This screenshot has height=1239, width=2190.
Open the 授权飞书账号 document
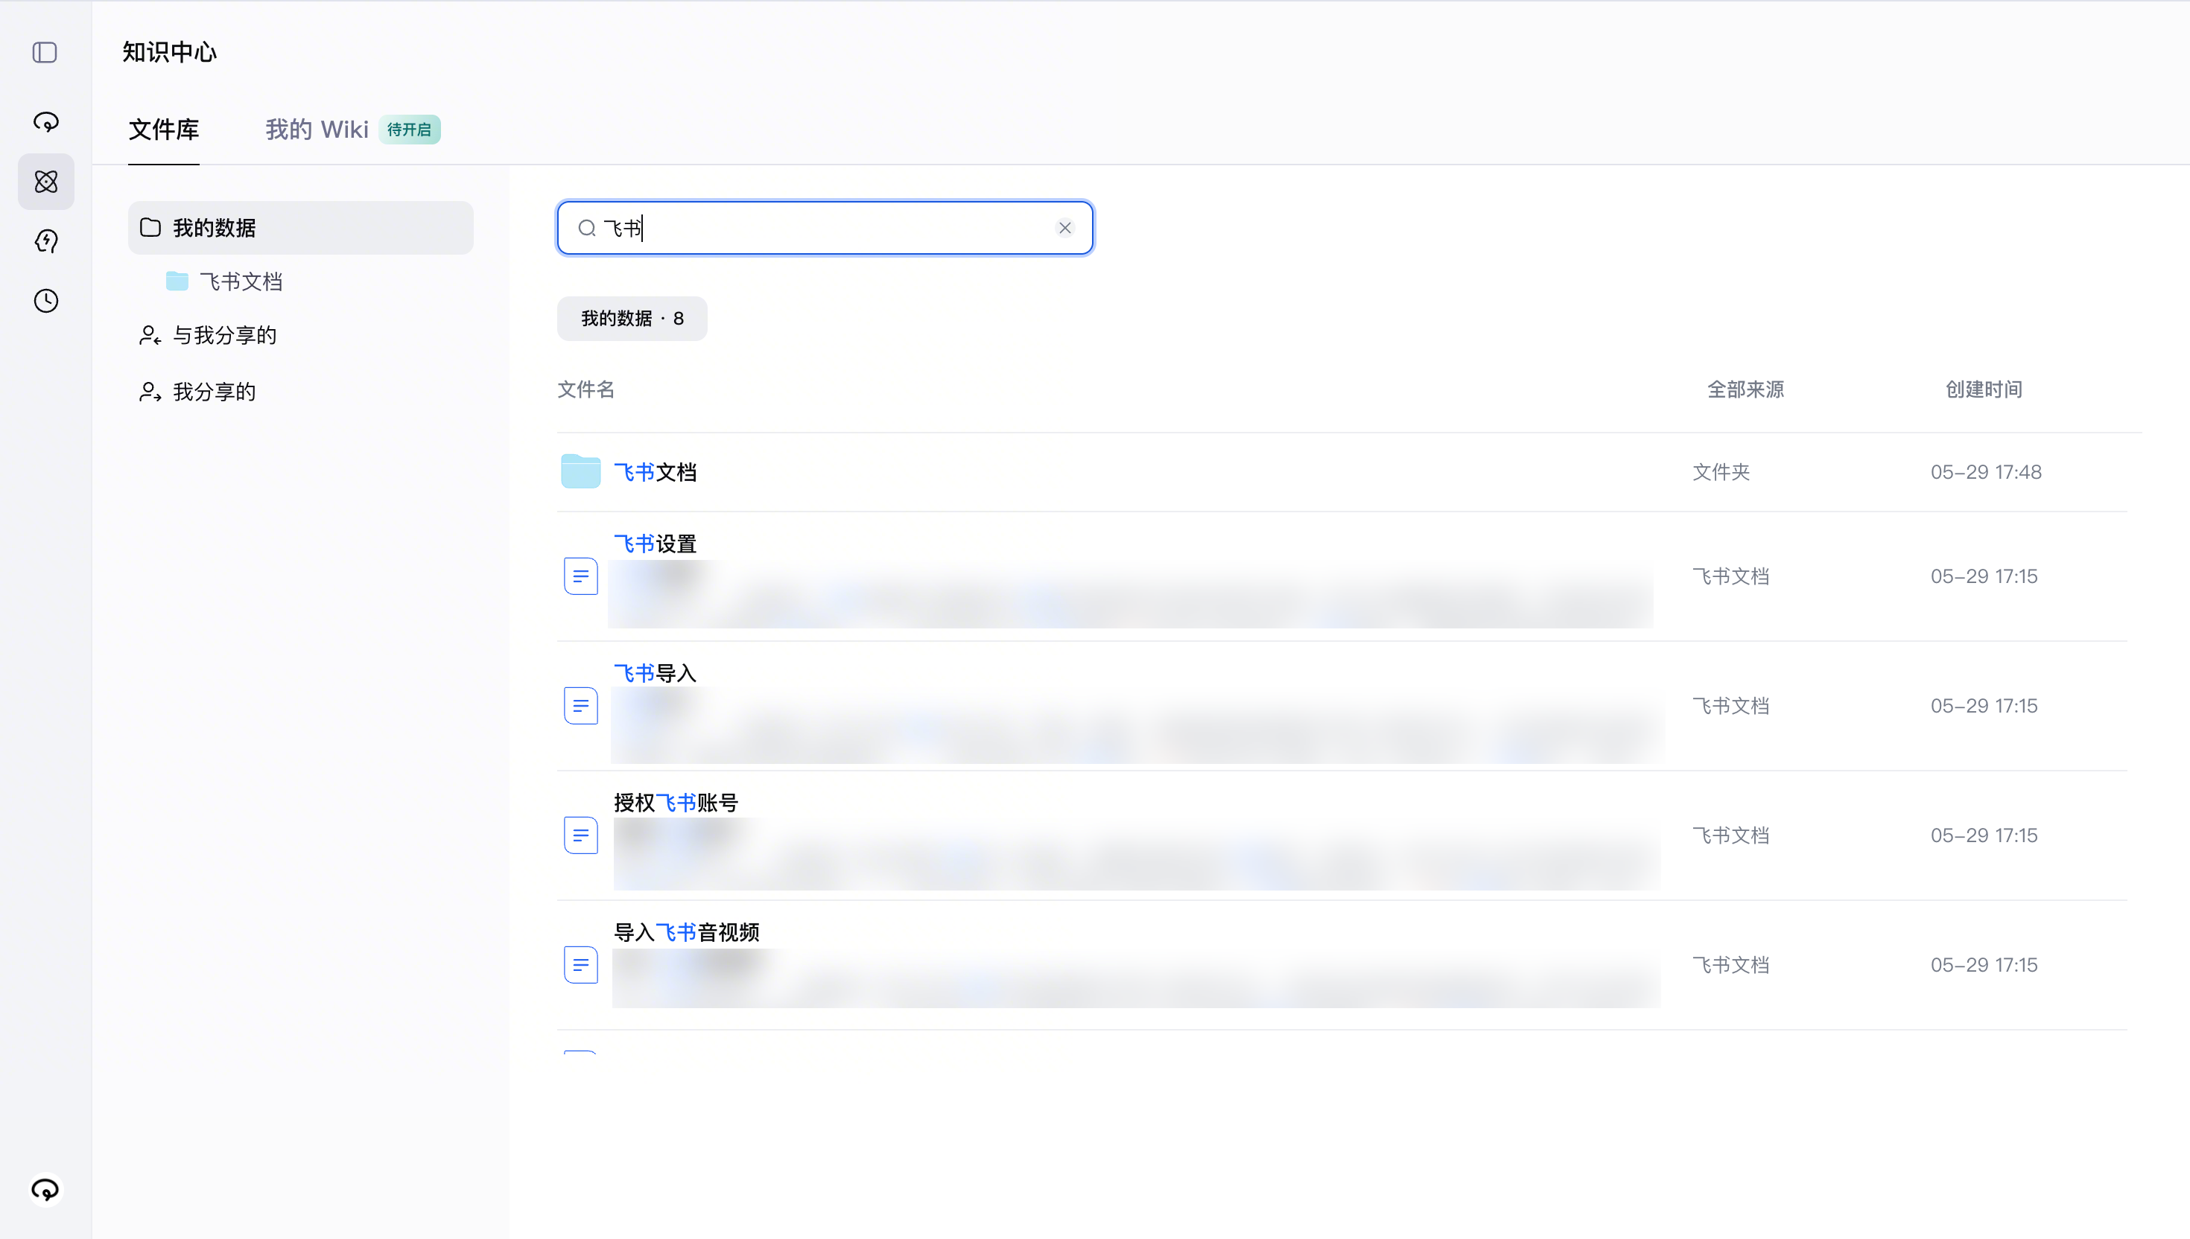(676, 803)
